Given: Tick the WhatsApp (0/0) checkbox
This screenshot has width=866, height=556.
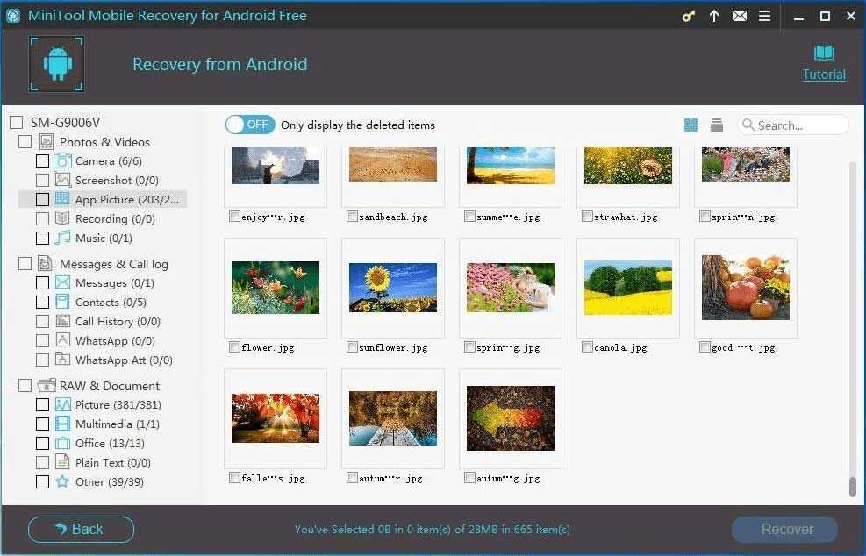Looking at the screenshot, I should pos(42,341).
